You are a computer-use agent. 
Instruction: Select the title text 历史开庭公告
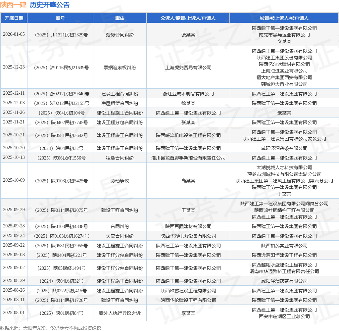[x=50, y=5]
